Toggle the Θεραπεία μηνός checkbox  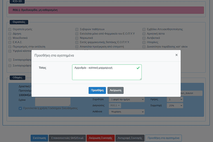pyautogui.click(x=10, y=29)
